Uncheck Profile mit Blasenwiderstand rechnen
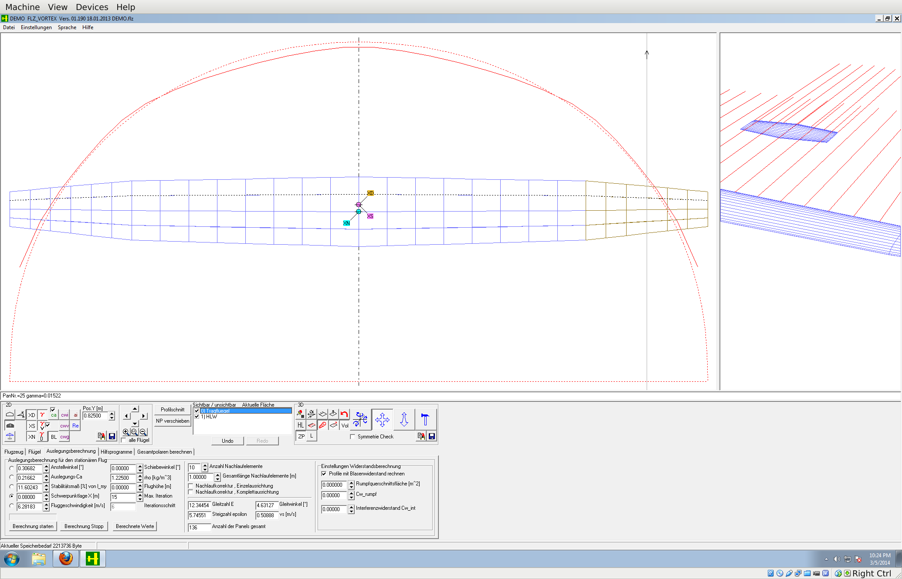Screen dimensions: 902x579 (324, 474)
